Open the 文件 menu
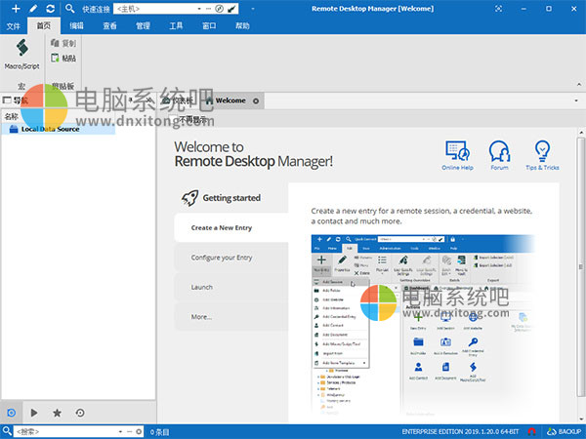The image size is (586, 439). point(14,26)
